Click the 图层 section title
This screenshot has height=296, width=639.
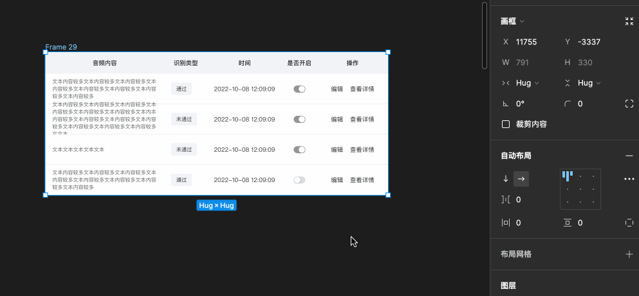coord(508,286)
